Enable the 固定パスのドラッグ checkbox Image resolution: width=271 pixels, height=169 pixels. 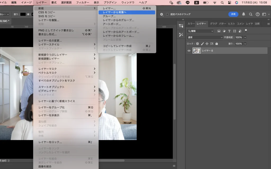167,14
